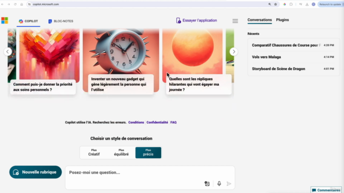The width and height of the screenshot is (344, 193).
Task: Add an image with the picture icon
Action: pyautogui.click(x=207, y=183)
